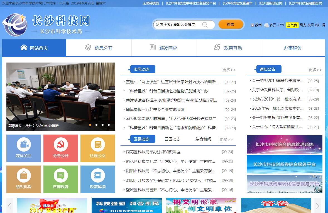Open the 信息公开 navigation tab
The width and height of the screenshot is (328, 213).
pos(99,48)
